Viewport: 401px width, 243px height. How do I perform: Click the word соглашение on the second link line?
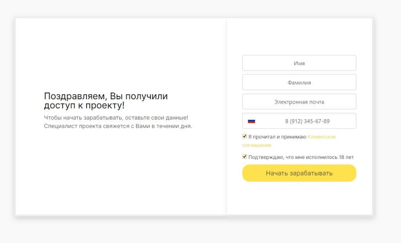coord(257,145)
